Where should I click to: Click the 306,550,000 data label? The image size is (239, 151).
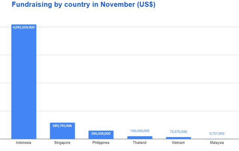click(x=101, y=133)
